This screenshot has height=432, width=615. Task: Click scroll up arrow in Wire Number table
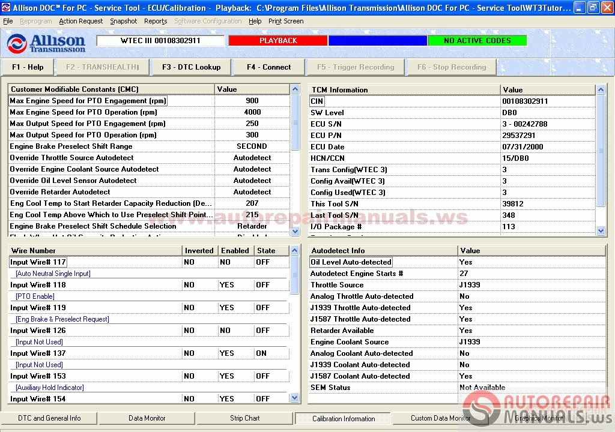pos(295,250)
